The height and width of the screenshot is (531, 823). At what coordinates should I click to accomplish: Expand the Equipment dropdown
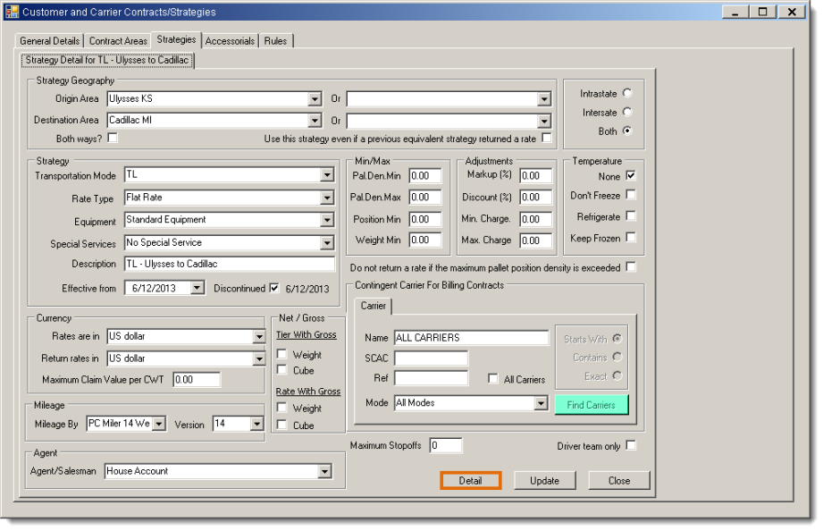326,220
